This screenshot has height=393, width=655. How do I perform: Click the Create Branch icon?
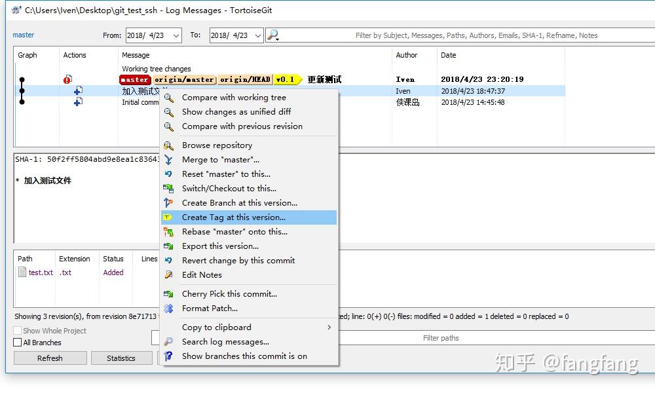[x=168, y=203]
